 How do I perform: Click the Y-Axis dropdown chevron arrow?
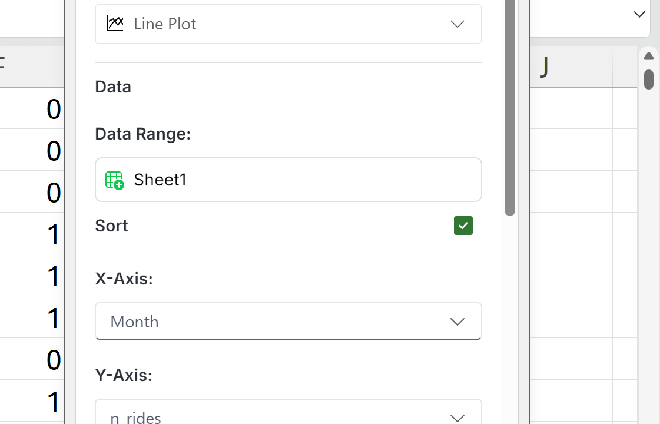(x=457, y=417)
